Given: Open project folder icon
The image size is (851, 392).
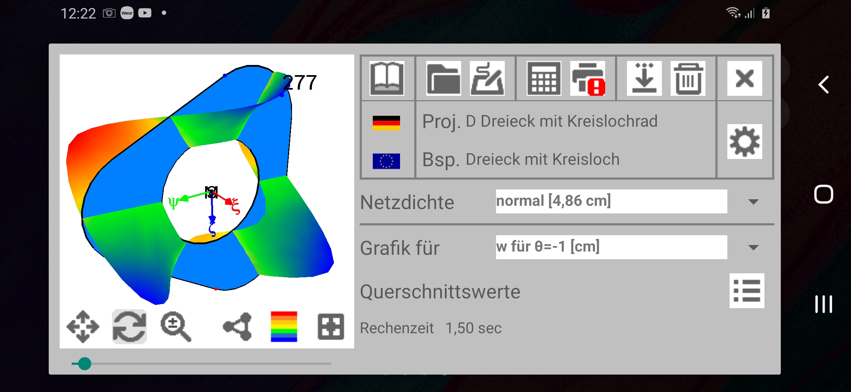Looking at the screenshot, I should tap(443, 78).
